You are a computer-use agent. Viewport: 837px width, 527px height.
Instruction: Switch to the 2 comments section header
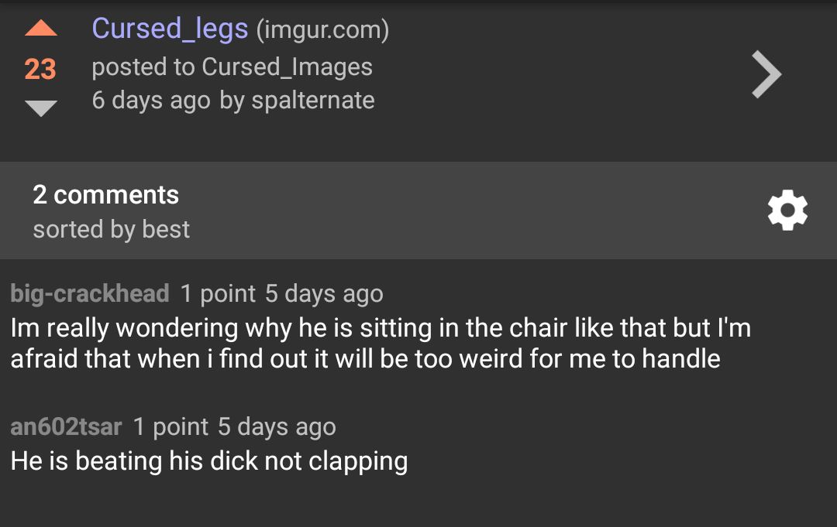pyautogui.click(x=105, y=194)
